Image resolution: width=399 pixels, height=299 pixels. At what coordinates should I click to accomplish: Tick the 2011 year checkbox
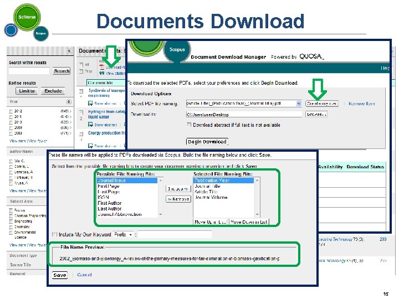pyautogui.click(x=11, y=117)
